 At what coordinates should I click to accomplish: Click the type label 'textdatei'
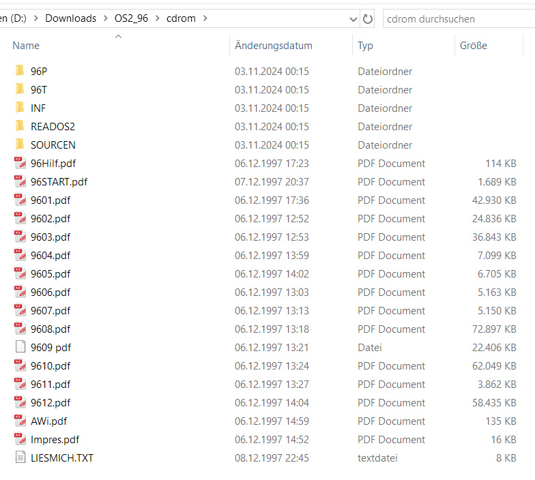coord(378,458)
